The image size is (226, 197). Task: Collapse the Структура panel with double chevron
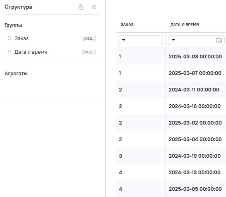pos(94,7)
